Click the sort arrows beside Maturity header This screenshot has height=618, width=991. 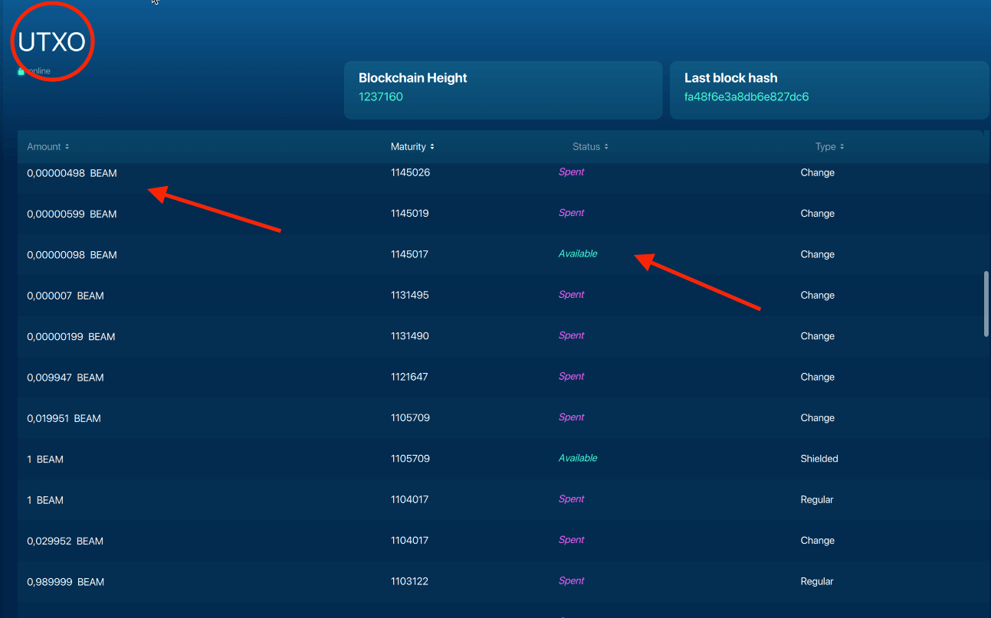(x=432, y=146)
